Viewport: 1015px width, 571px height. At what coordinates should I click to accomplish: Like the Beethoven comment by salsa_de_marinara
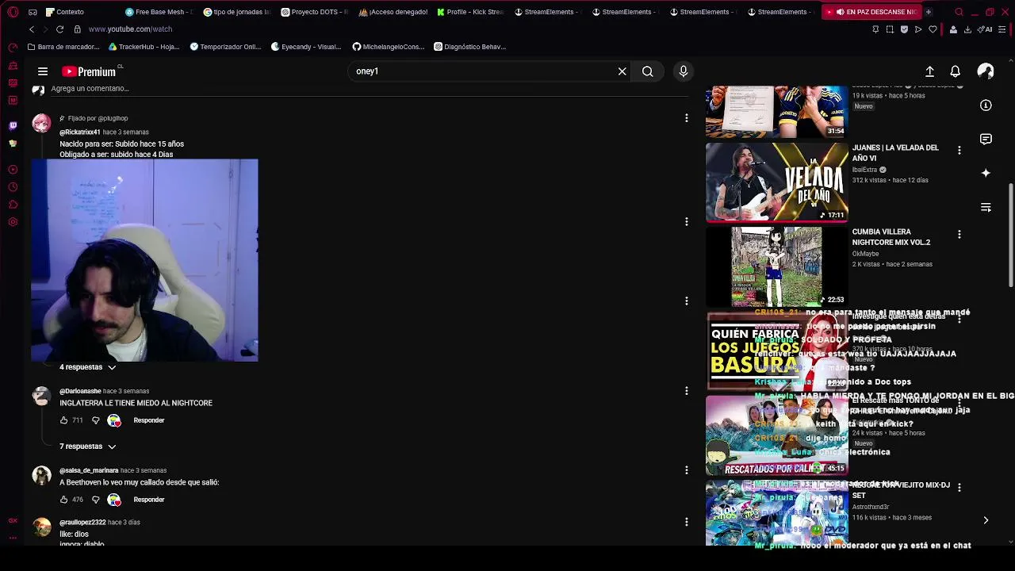point(64,500)
